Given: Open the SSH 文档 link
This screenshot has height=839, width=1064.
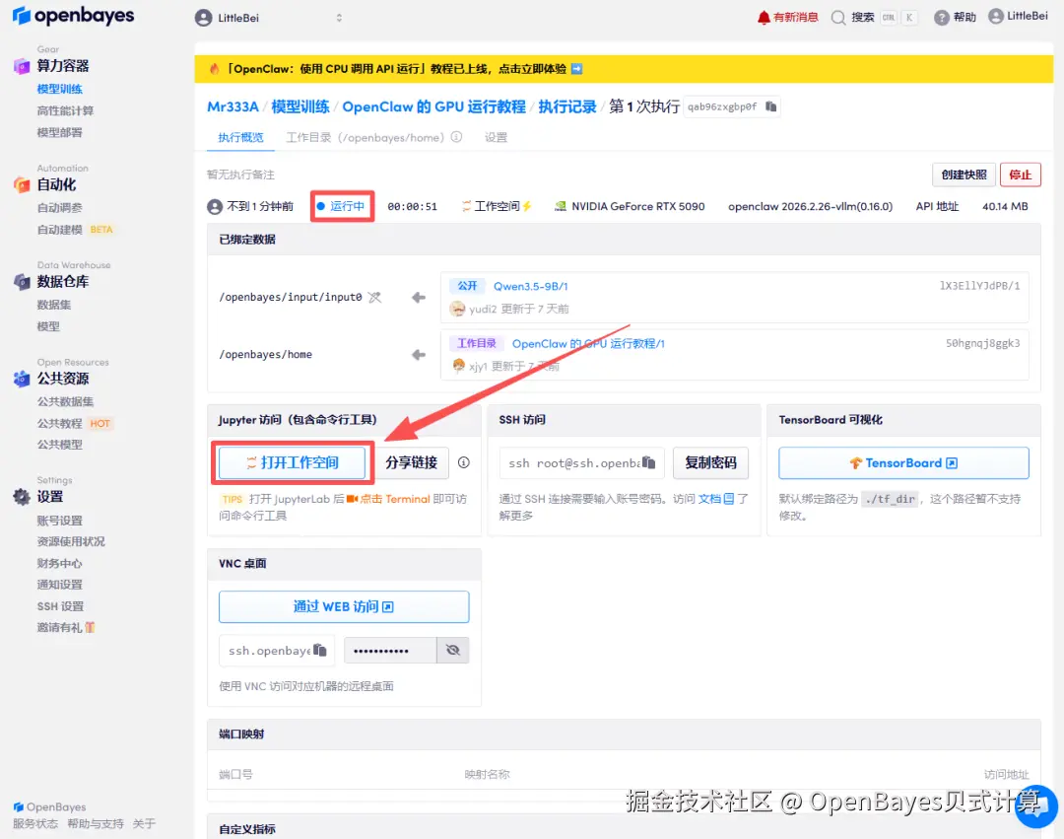Looking at the screenshot, I should tap(716, 499).
